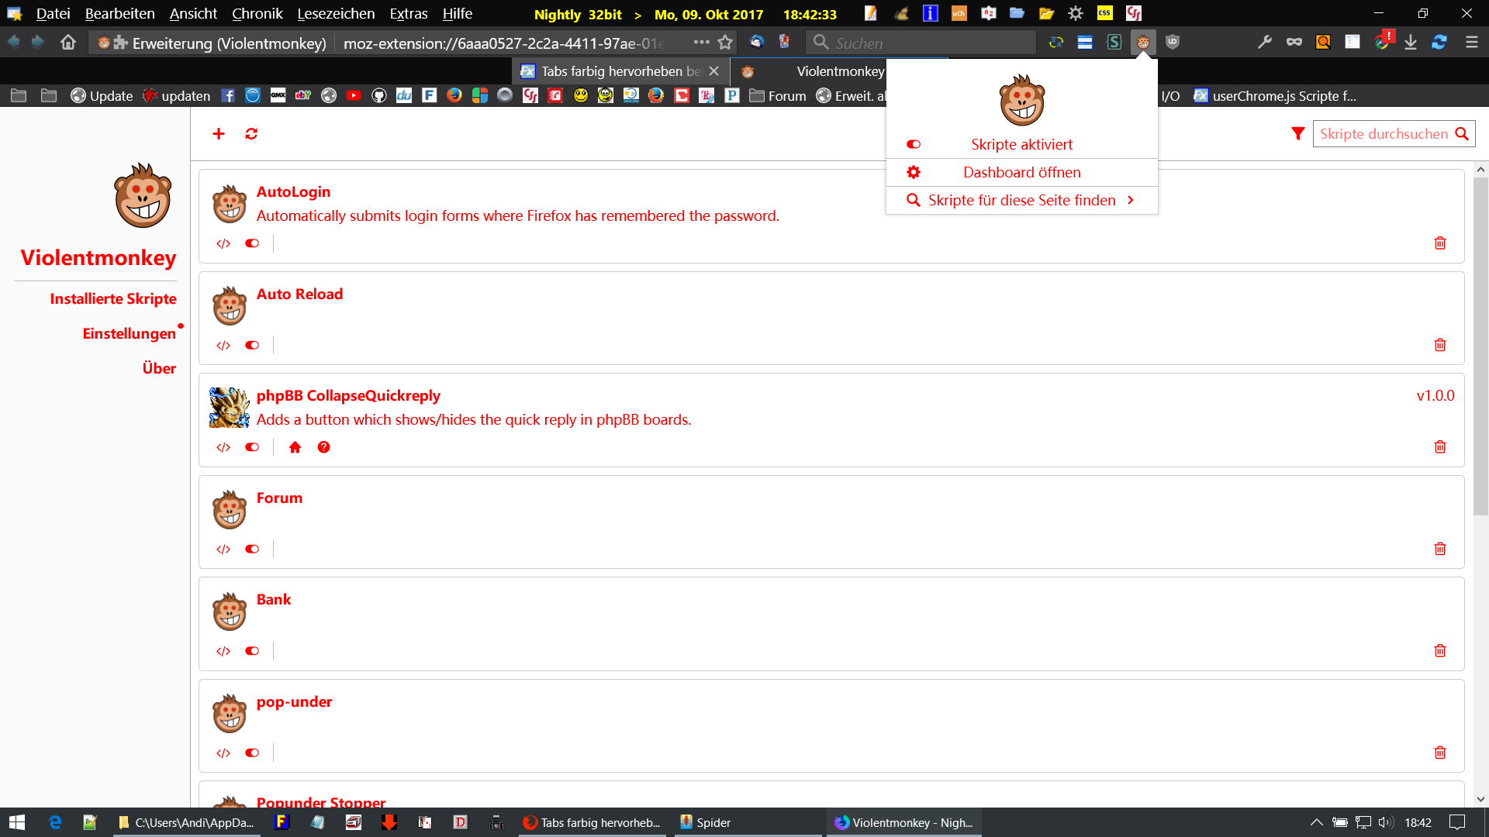Delete the Bank script via trash icon
Viewport: 1489px width, 837px height.
(1440, 651)
